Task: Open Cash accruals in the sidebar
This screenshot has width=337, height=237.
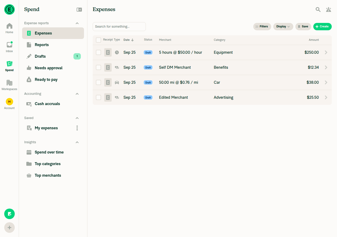Action: coord(53,104)
